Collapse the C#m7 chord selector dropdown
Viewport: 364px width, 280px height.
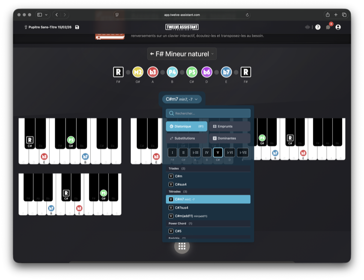pos(182,99)
